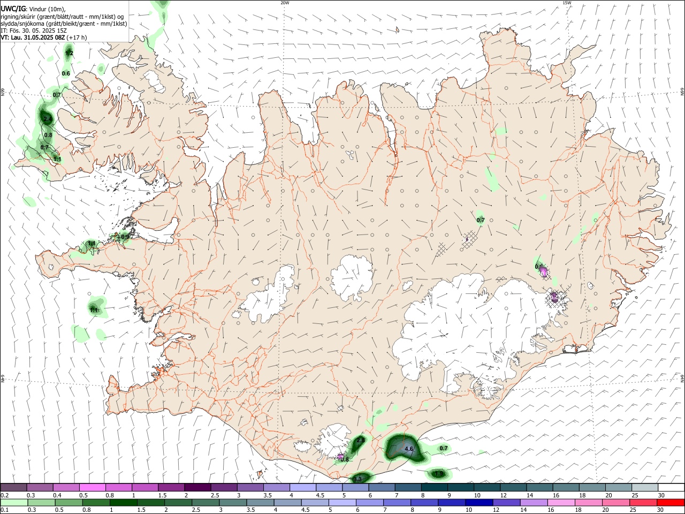The width and height of the screenshot is (685, 514).
Task: Click the 4.6 precipitation value on south coast
Action: (x=409, y=449)
